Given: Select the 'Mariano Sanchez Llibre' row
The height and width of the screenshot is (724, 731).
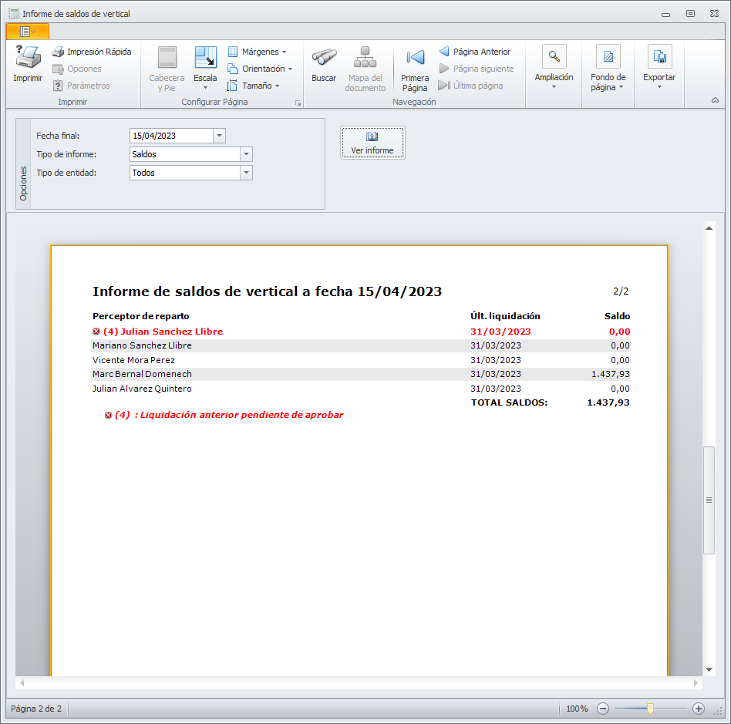Looking at the screenshot, I should click(361, 345).
